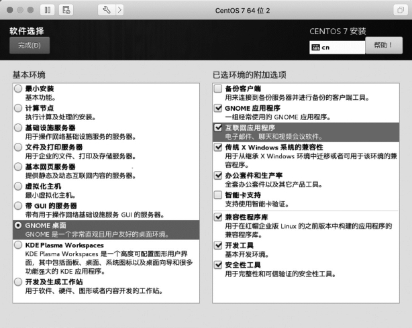
Task: Uncheck the 兼容性程序库 option
Action: click(x=218, y=217)
